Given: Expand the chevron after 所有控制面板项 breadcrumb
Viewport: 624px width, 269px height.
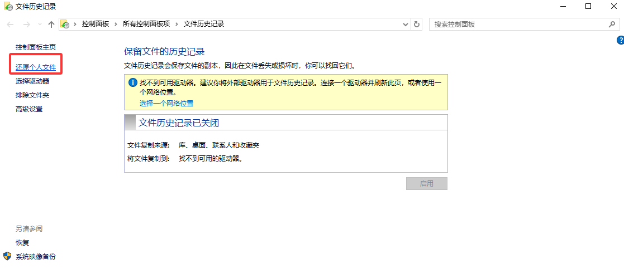Looking at the screenshot, I should click(x=177, y=25).
